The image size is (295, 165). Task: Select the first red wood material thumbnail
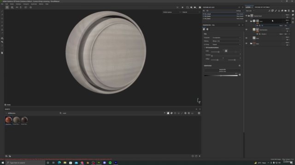click(x=8, y=120)
